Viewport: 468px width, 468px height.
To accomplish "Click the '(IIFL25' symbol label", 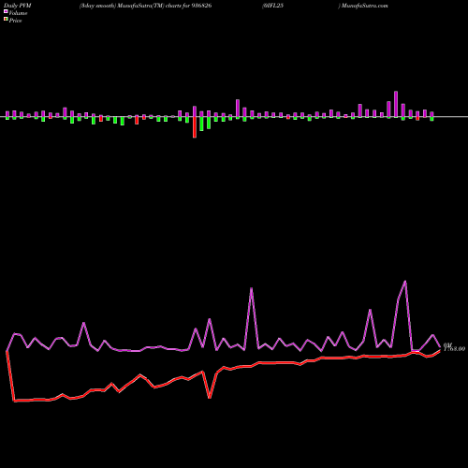I will point(272,6).
